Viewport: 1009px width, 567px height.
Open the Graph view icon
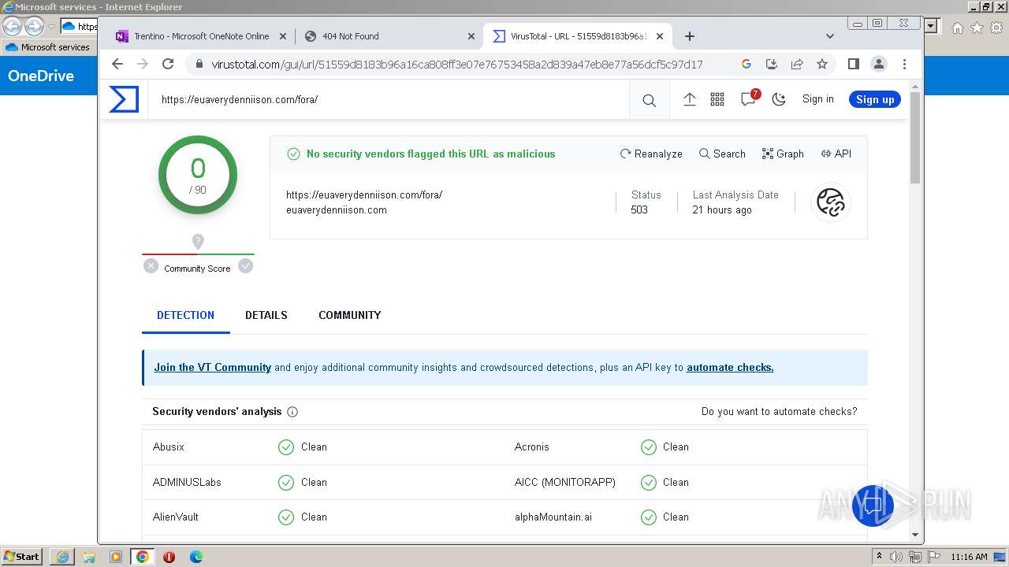tap(783, 154)
